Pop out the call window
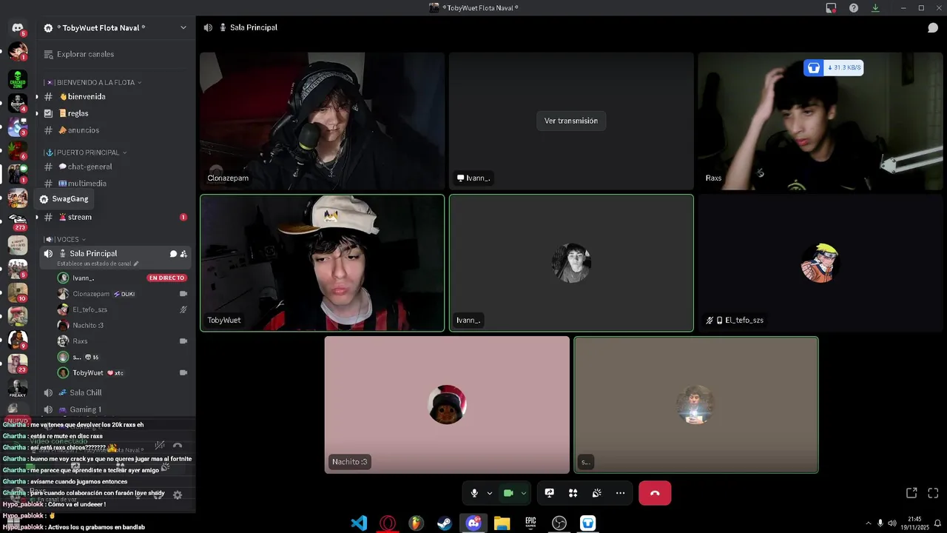947x533 pixels. tap(911, 493)
